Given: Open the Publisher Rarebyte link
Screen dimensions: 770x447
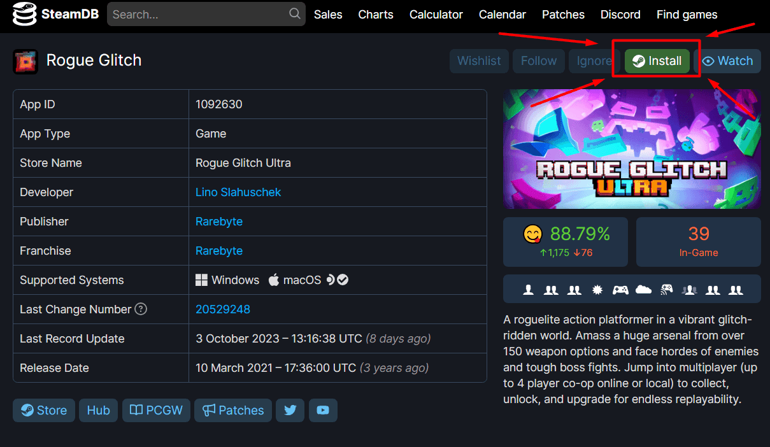Looking at the screenshot, I should click(219, 222).
